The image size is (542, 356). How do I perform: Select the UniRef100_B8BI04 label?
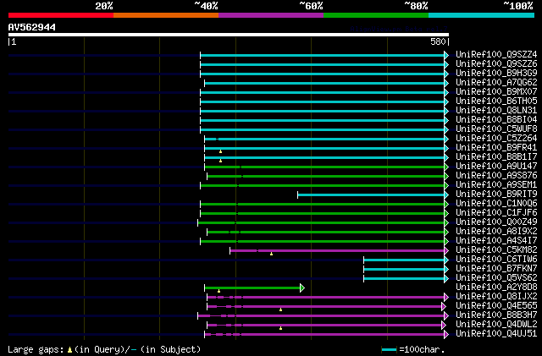pos(496,120)
